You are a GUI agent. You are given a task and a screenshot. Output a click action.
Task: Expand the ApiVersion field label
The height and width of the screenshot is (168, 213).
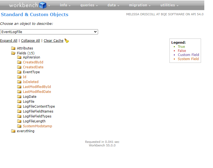coord(32,57)
